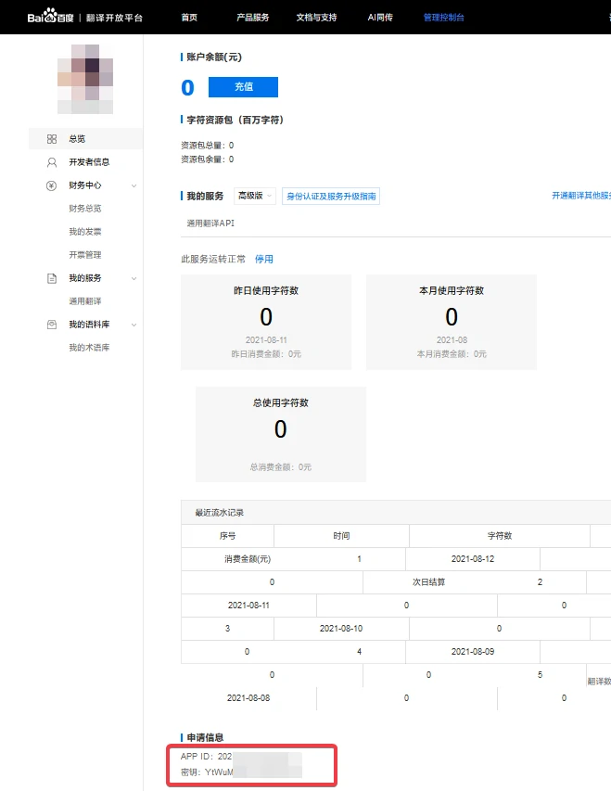The width and height of the screenshot is (611, 791).
Task: Click 停用 to disable the service
Action: click(264, 260)
